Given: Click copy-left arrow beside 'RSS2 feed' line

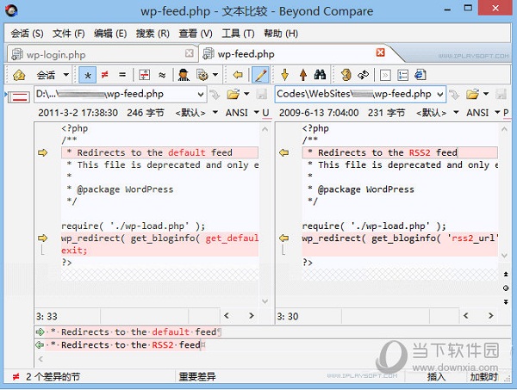Looking at the screenshot, I should (283, 152).
